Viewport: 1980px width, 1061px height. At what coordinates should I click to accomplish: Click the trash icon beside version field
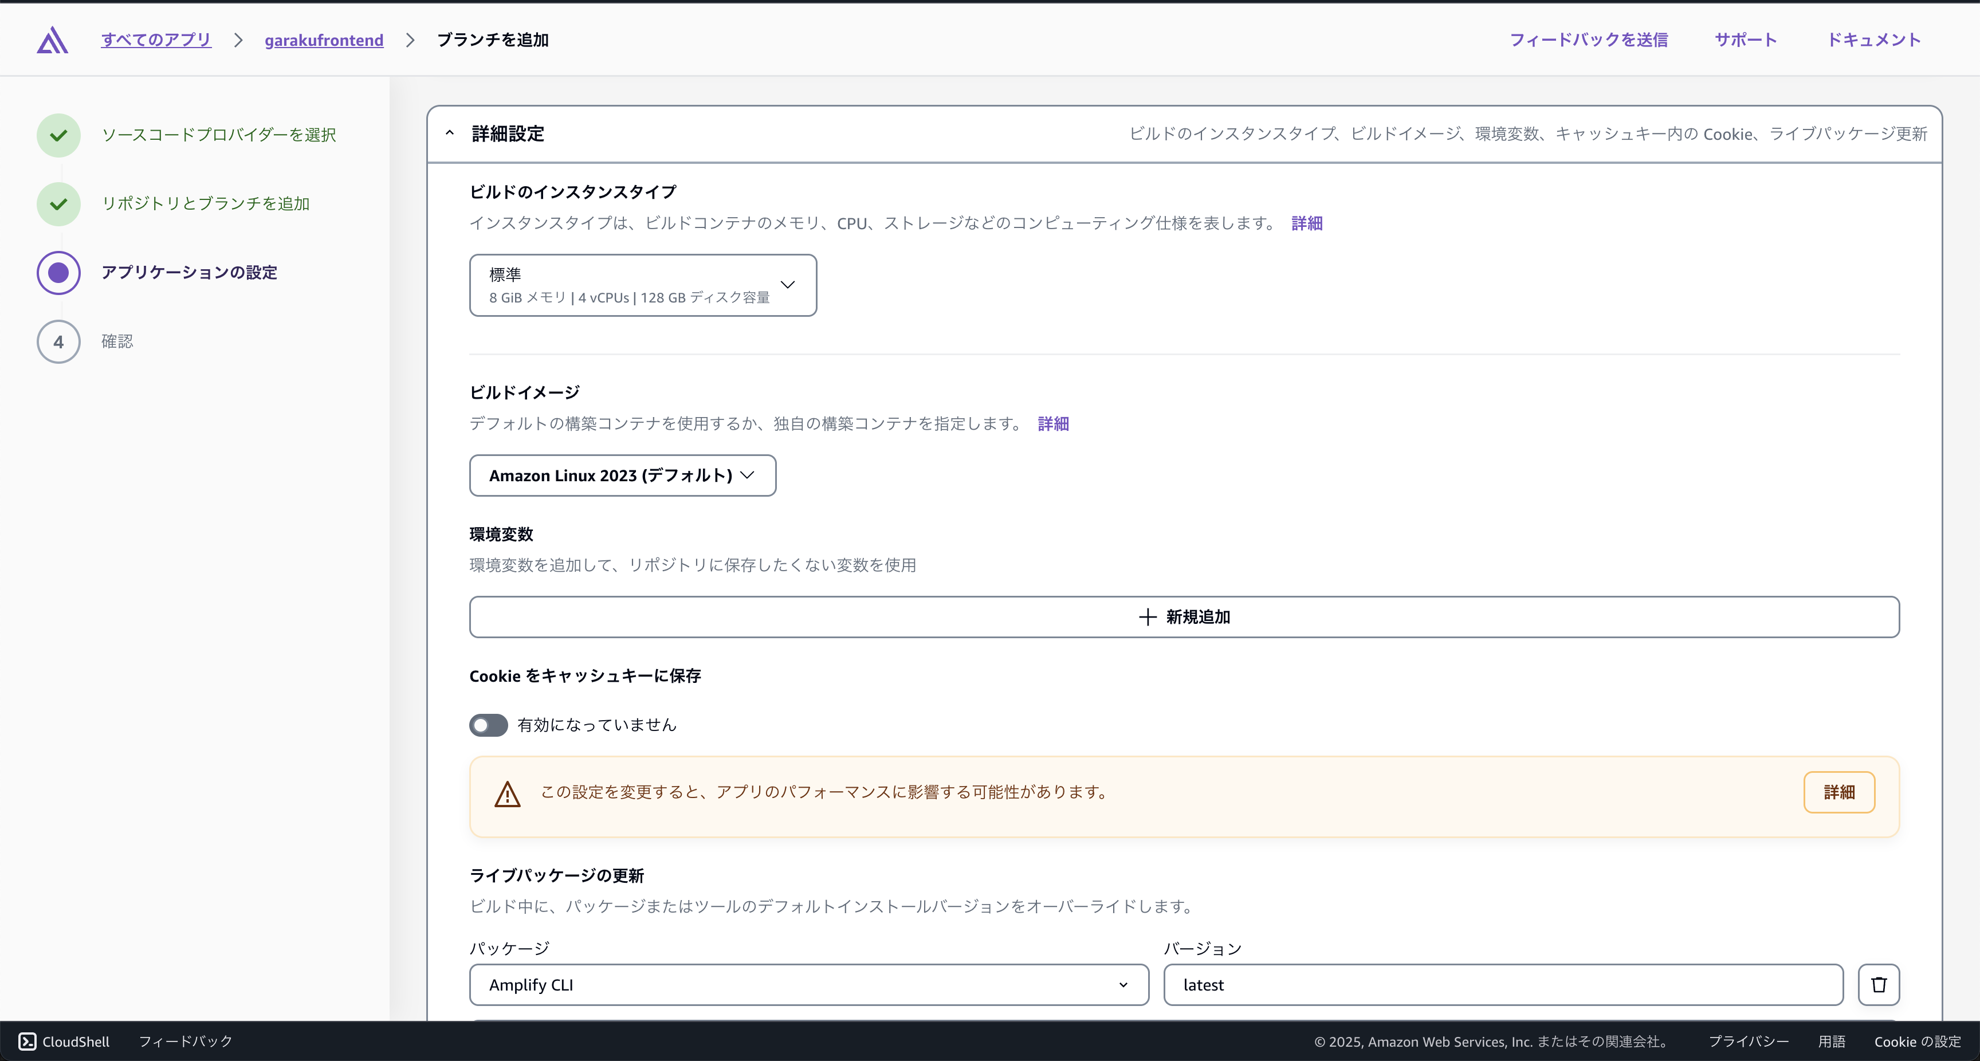(1878, 984)
